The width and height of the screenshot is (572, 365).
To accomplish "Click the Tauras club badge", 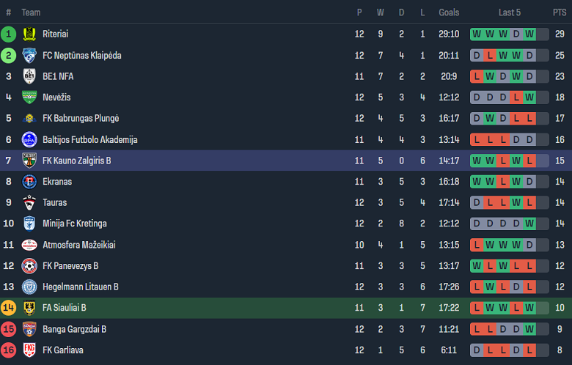I will [x=29, y=202].
